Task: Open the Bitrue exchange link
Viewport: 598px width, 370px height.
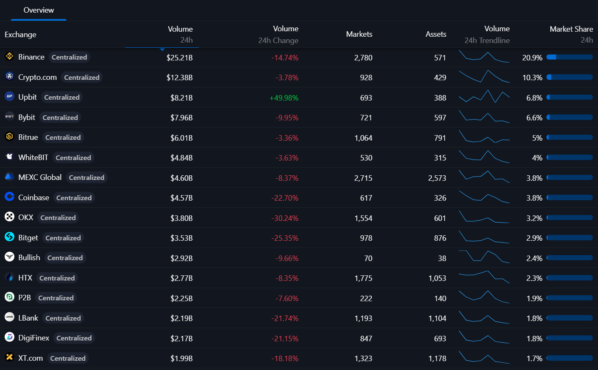Action: 28,137
